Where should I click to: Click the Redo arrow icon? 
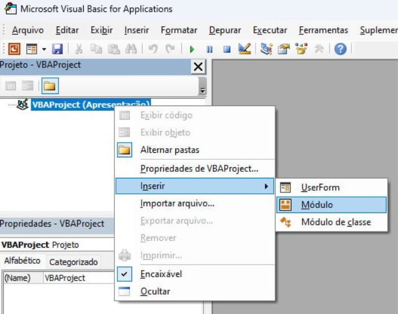point(170,49)
